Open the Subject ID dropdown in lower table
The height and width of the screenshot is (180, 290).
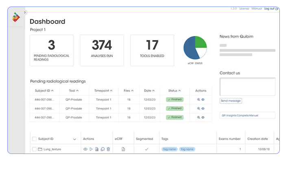[74, 139]
